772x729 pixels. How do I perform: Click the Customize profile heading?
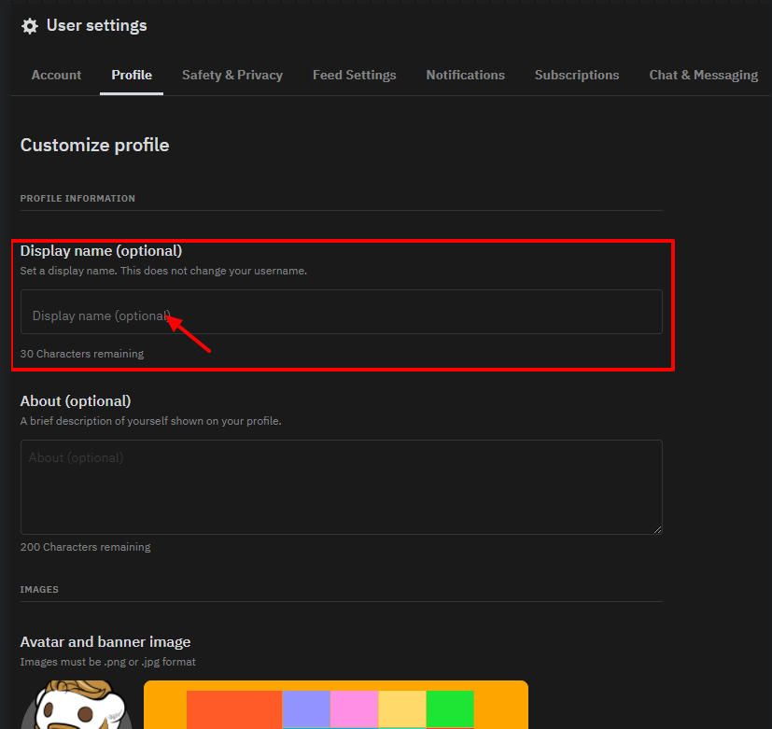click(x=94, y=146)
